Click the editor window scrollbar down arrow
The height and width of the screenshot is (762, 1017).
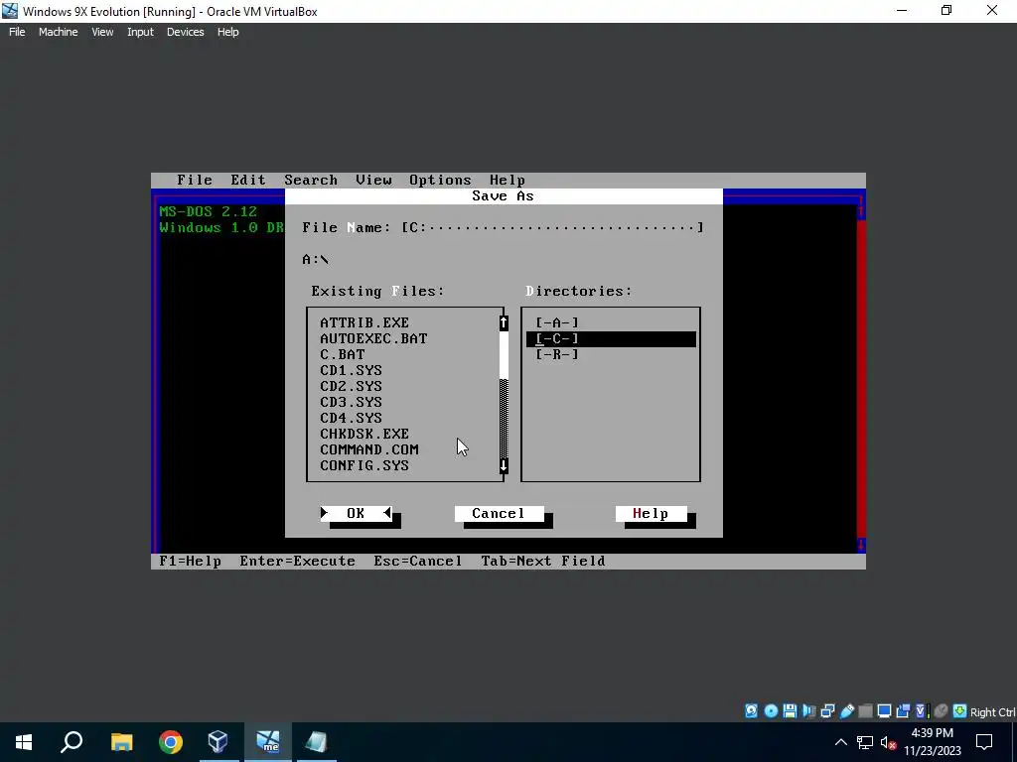coord(861,545)
